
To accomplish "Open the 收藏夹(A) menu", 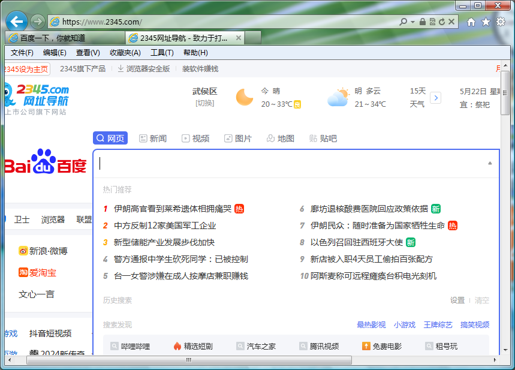I will (x=125, y=53).
